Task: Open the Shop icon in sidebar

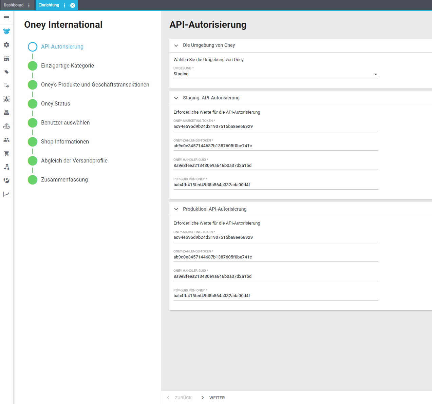Action: (x=6, y=58)
